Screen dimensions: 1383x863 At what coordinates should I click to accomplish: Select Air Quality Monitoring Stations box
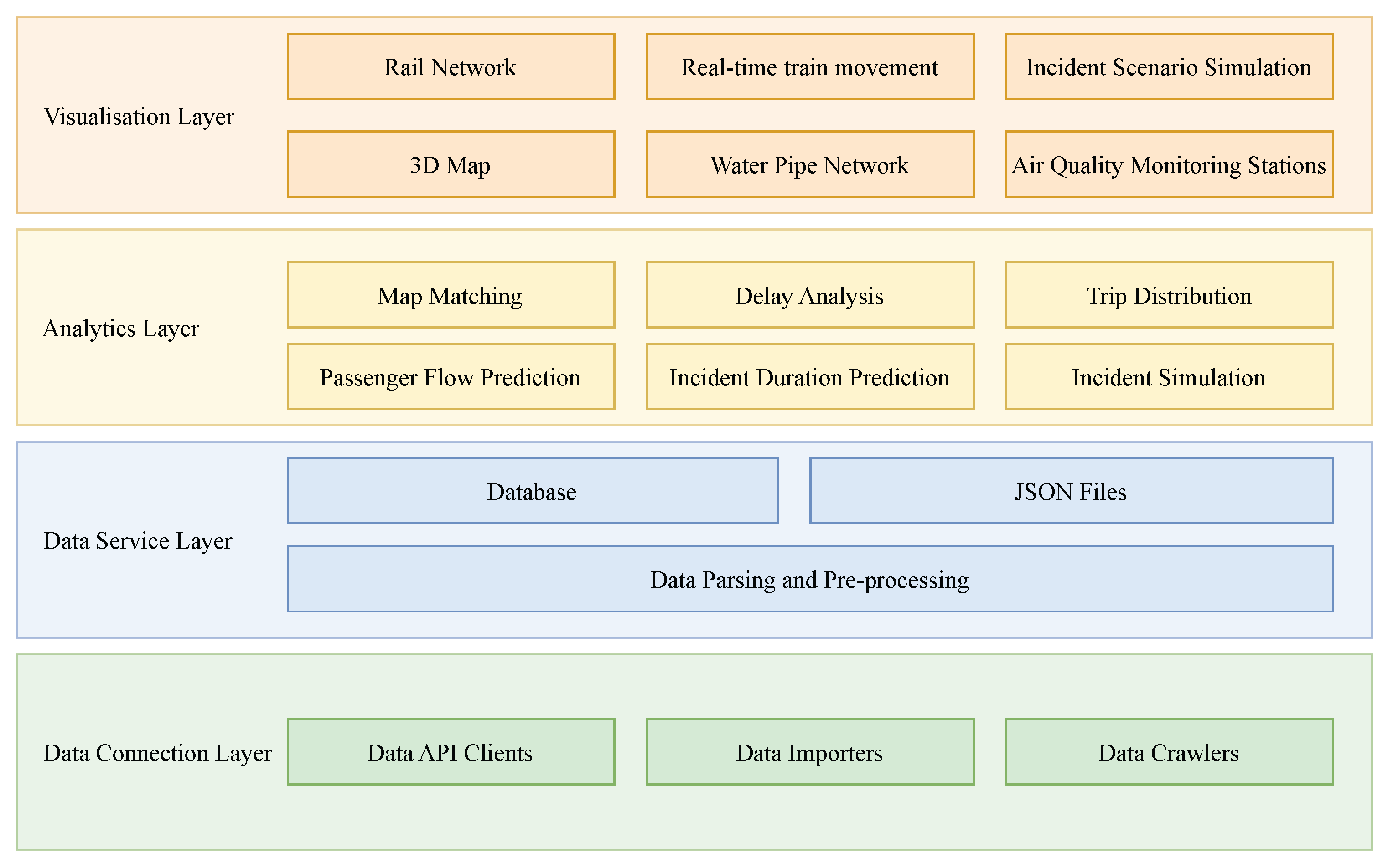click(x=1169, y=164)
